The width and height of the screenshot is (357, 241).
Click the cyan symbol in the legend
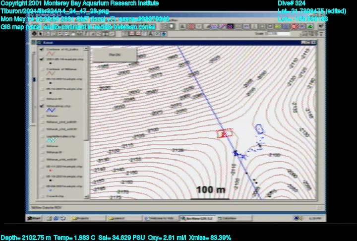[x=51, y=141]
